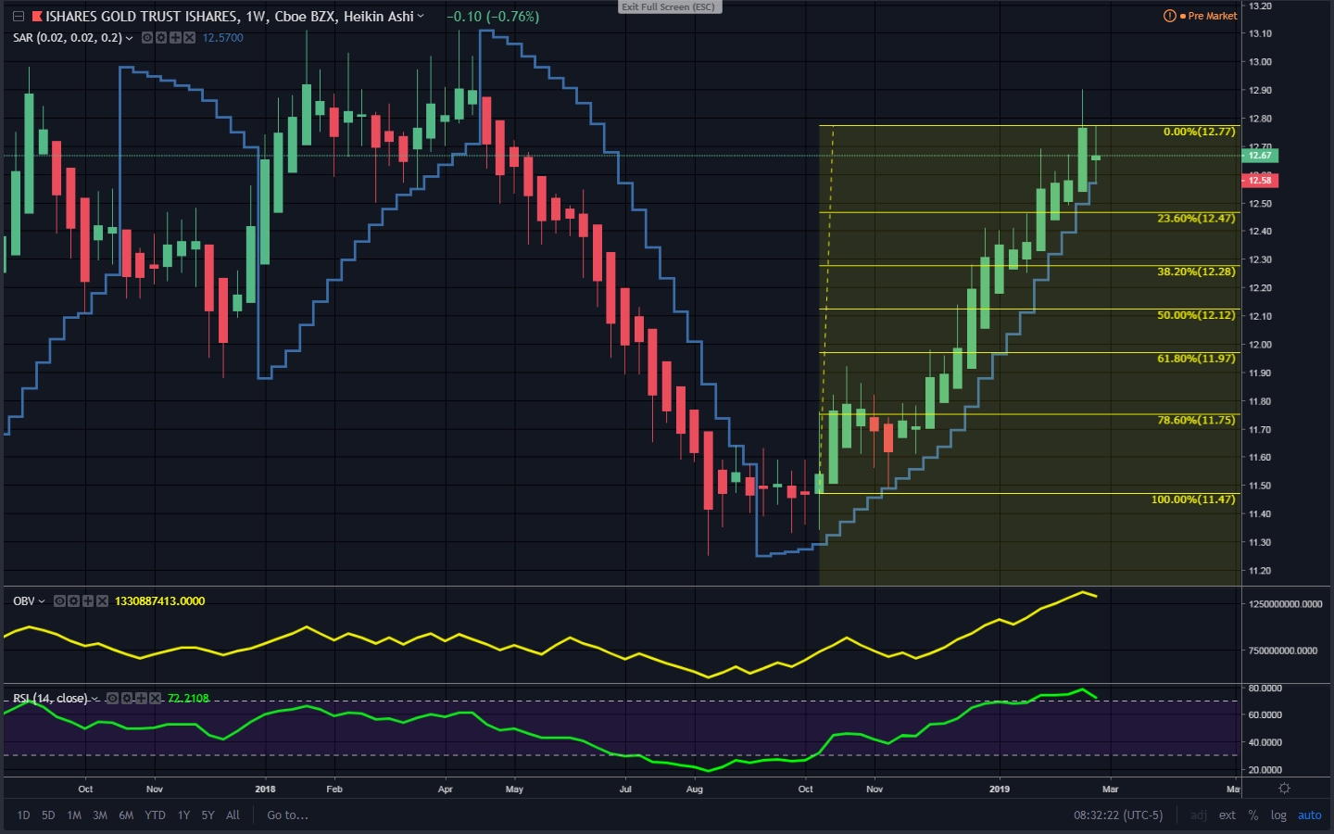This screenshot has height=834, width=1334.
Task: Expand the symbol title dropdown arrow
Action: pos(421,17)
